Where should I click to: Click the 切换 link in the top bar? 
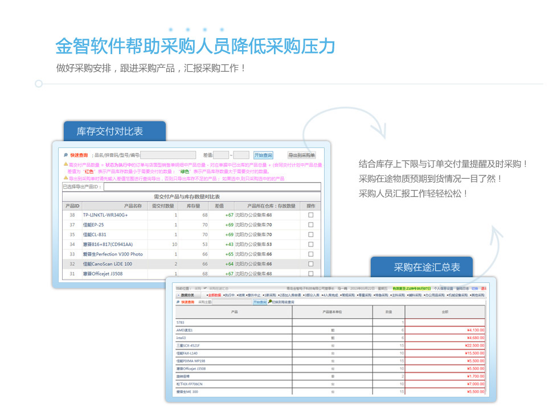474,289
